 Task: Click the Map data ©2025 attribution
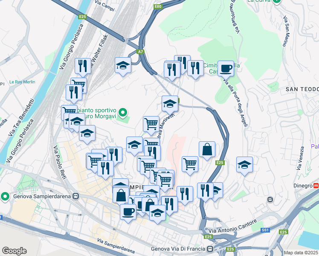pyautogui.click(x=301, y=253)
